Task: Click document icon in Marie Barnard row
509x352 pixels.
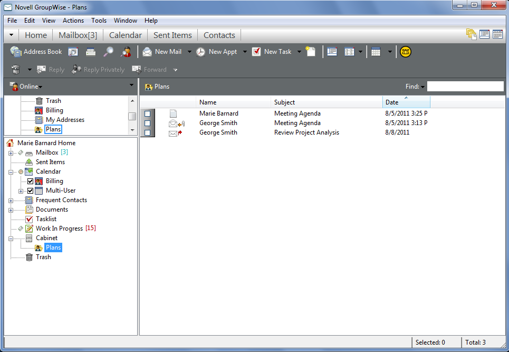Action: coord(173,113)
